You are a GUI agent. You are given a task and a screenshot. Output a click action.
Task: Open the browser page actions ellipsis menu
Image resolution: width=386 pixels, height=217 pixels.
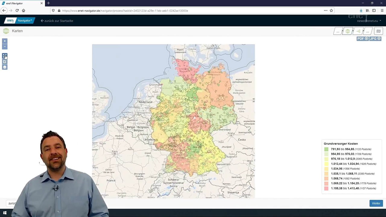point(325,11)
